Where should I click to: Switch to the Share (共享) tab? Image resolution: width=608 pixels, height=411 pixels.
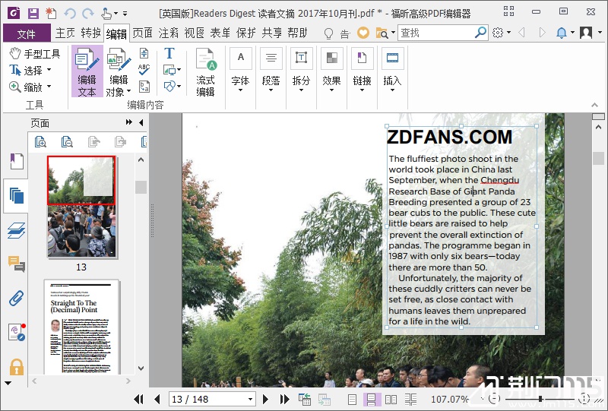pyautogui.click(x=272, y=33)
